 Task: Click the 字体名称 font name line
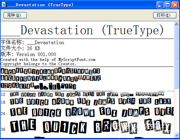coord(32,42)
